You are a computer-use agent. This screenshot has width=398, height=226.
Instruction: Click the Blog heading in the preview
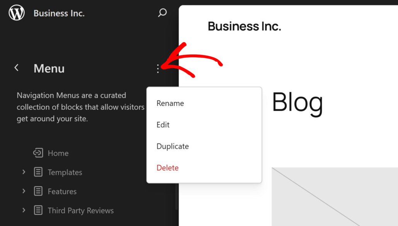click(298, 102)
